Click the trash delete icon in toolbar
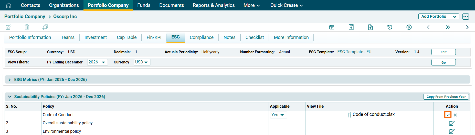This screenshot has width=475, height=135. coord(27,27)
